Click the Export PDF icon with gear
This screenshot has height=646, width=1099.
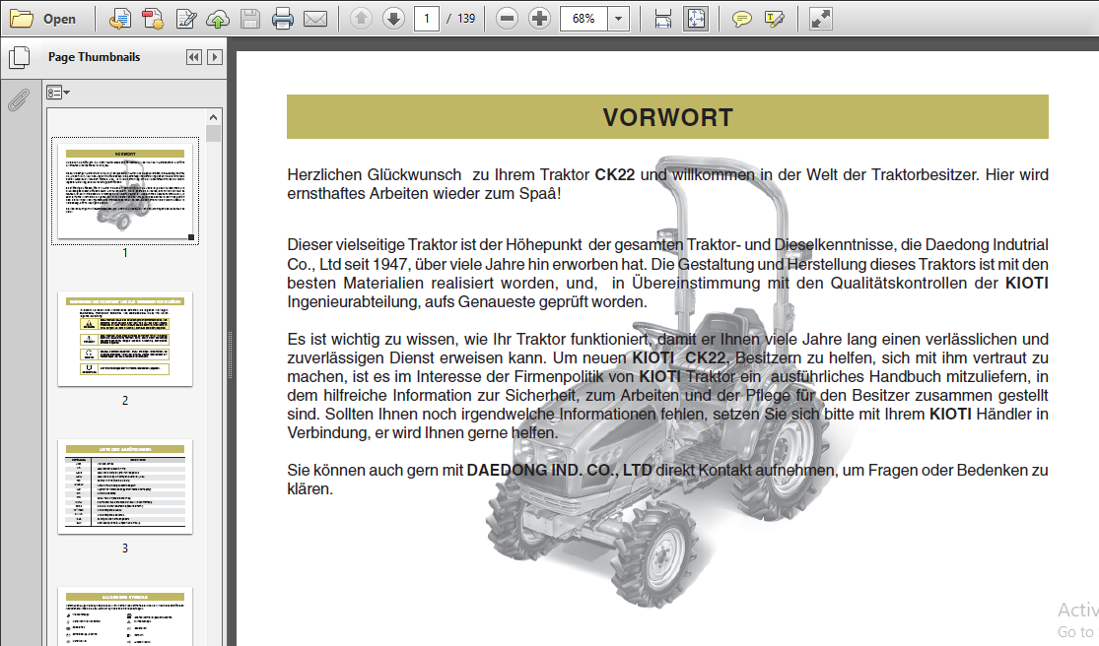pyautogui.click(x=153, y=19)
